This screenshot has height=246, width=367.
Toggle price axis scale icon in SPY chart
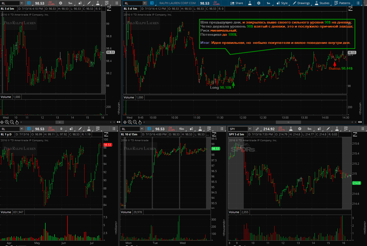[x=355, y=134]
